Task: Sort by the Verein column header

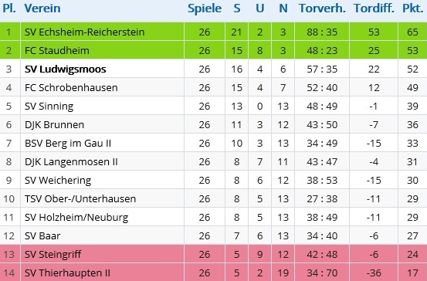Action: tap(42, 8)
